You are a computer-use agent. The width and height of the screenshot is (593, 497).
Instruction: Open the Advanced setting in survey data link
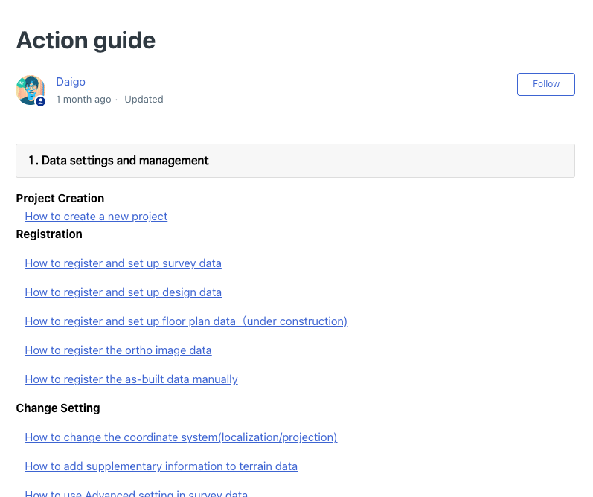click(x=136, y=493)
